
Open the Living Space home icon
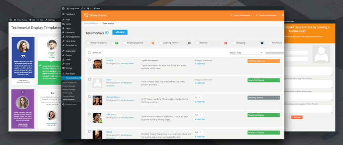point(68,8)
